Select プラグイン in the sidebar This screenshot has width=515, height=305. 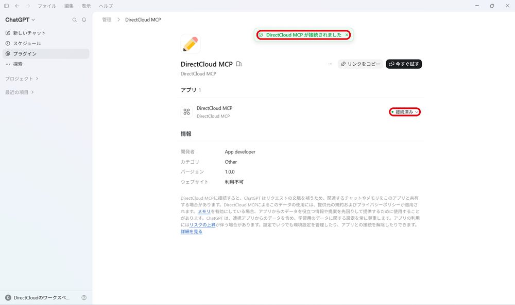pos(46,54)
